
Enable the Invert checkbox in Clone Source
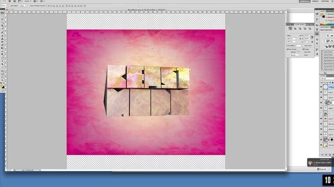click(303, 55)
